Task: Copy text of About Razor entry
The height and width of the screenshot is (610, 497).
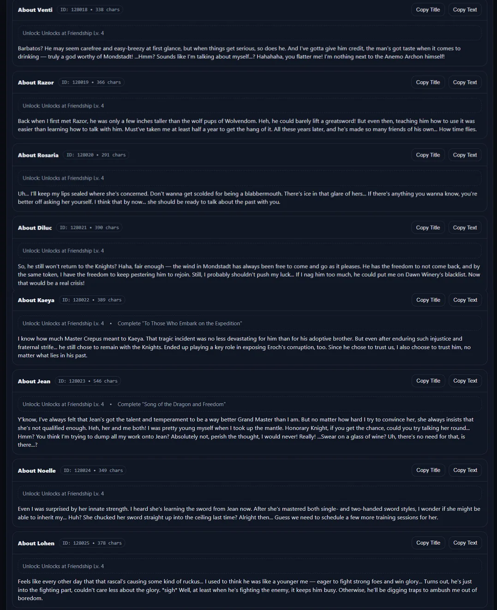Action: click(x=465, y=83)
